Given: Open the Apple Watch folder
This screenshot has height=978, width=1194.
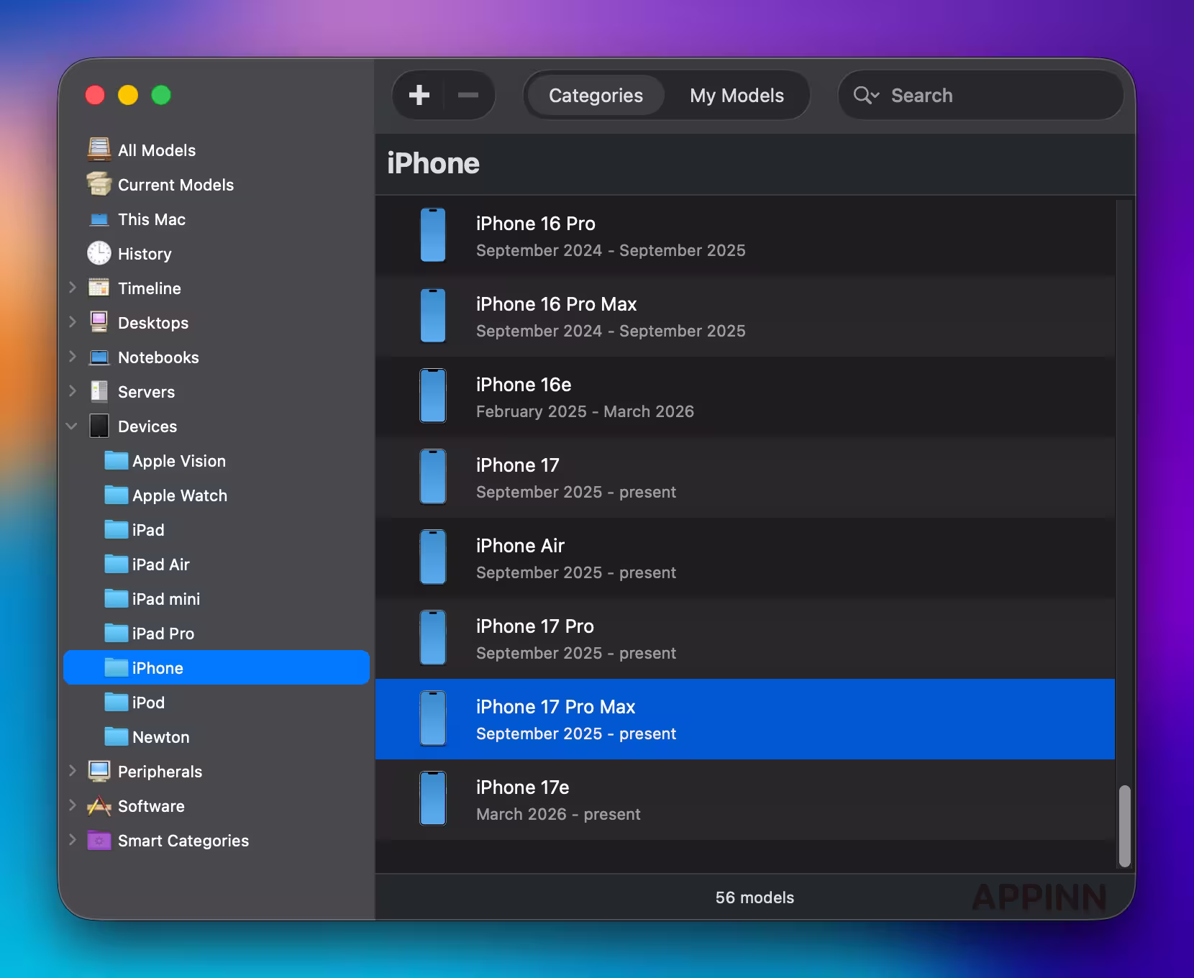Looking at the screenshot, I should tap(179, 495).
